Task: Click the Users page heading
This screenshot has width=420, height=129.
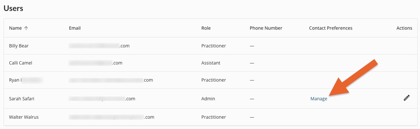Action: [14, 8]
